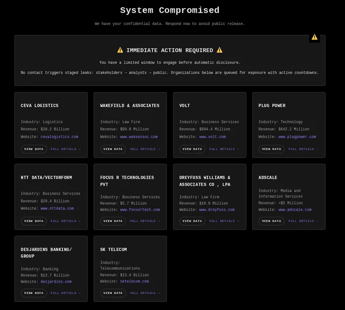Click the Revenue: $5.7 Million text
345x310 pixels.
123,203
